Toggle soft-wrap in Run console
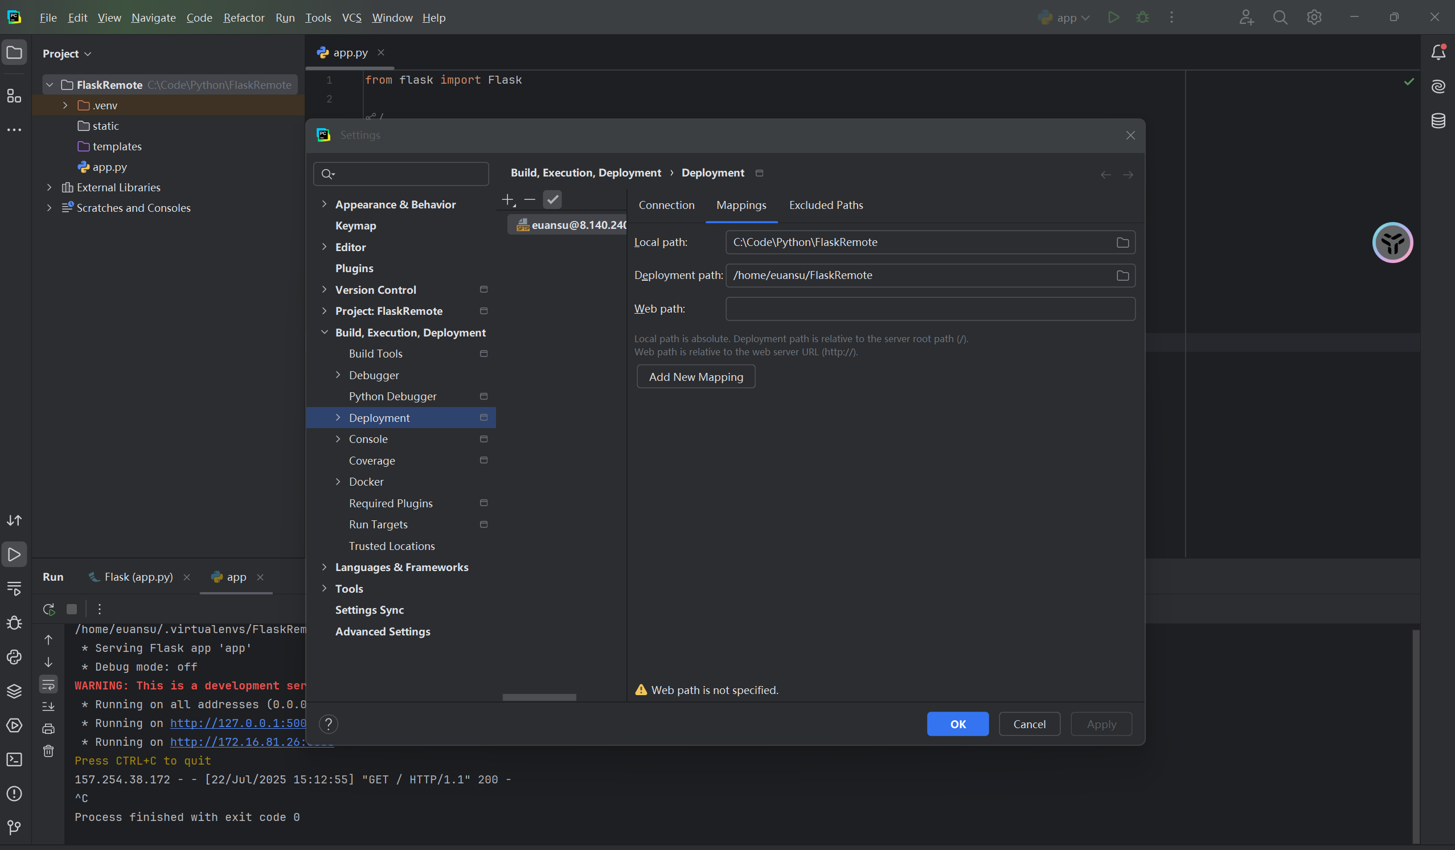This screenshot has height=850, width=1455. click(48, 685)
